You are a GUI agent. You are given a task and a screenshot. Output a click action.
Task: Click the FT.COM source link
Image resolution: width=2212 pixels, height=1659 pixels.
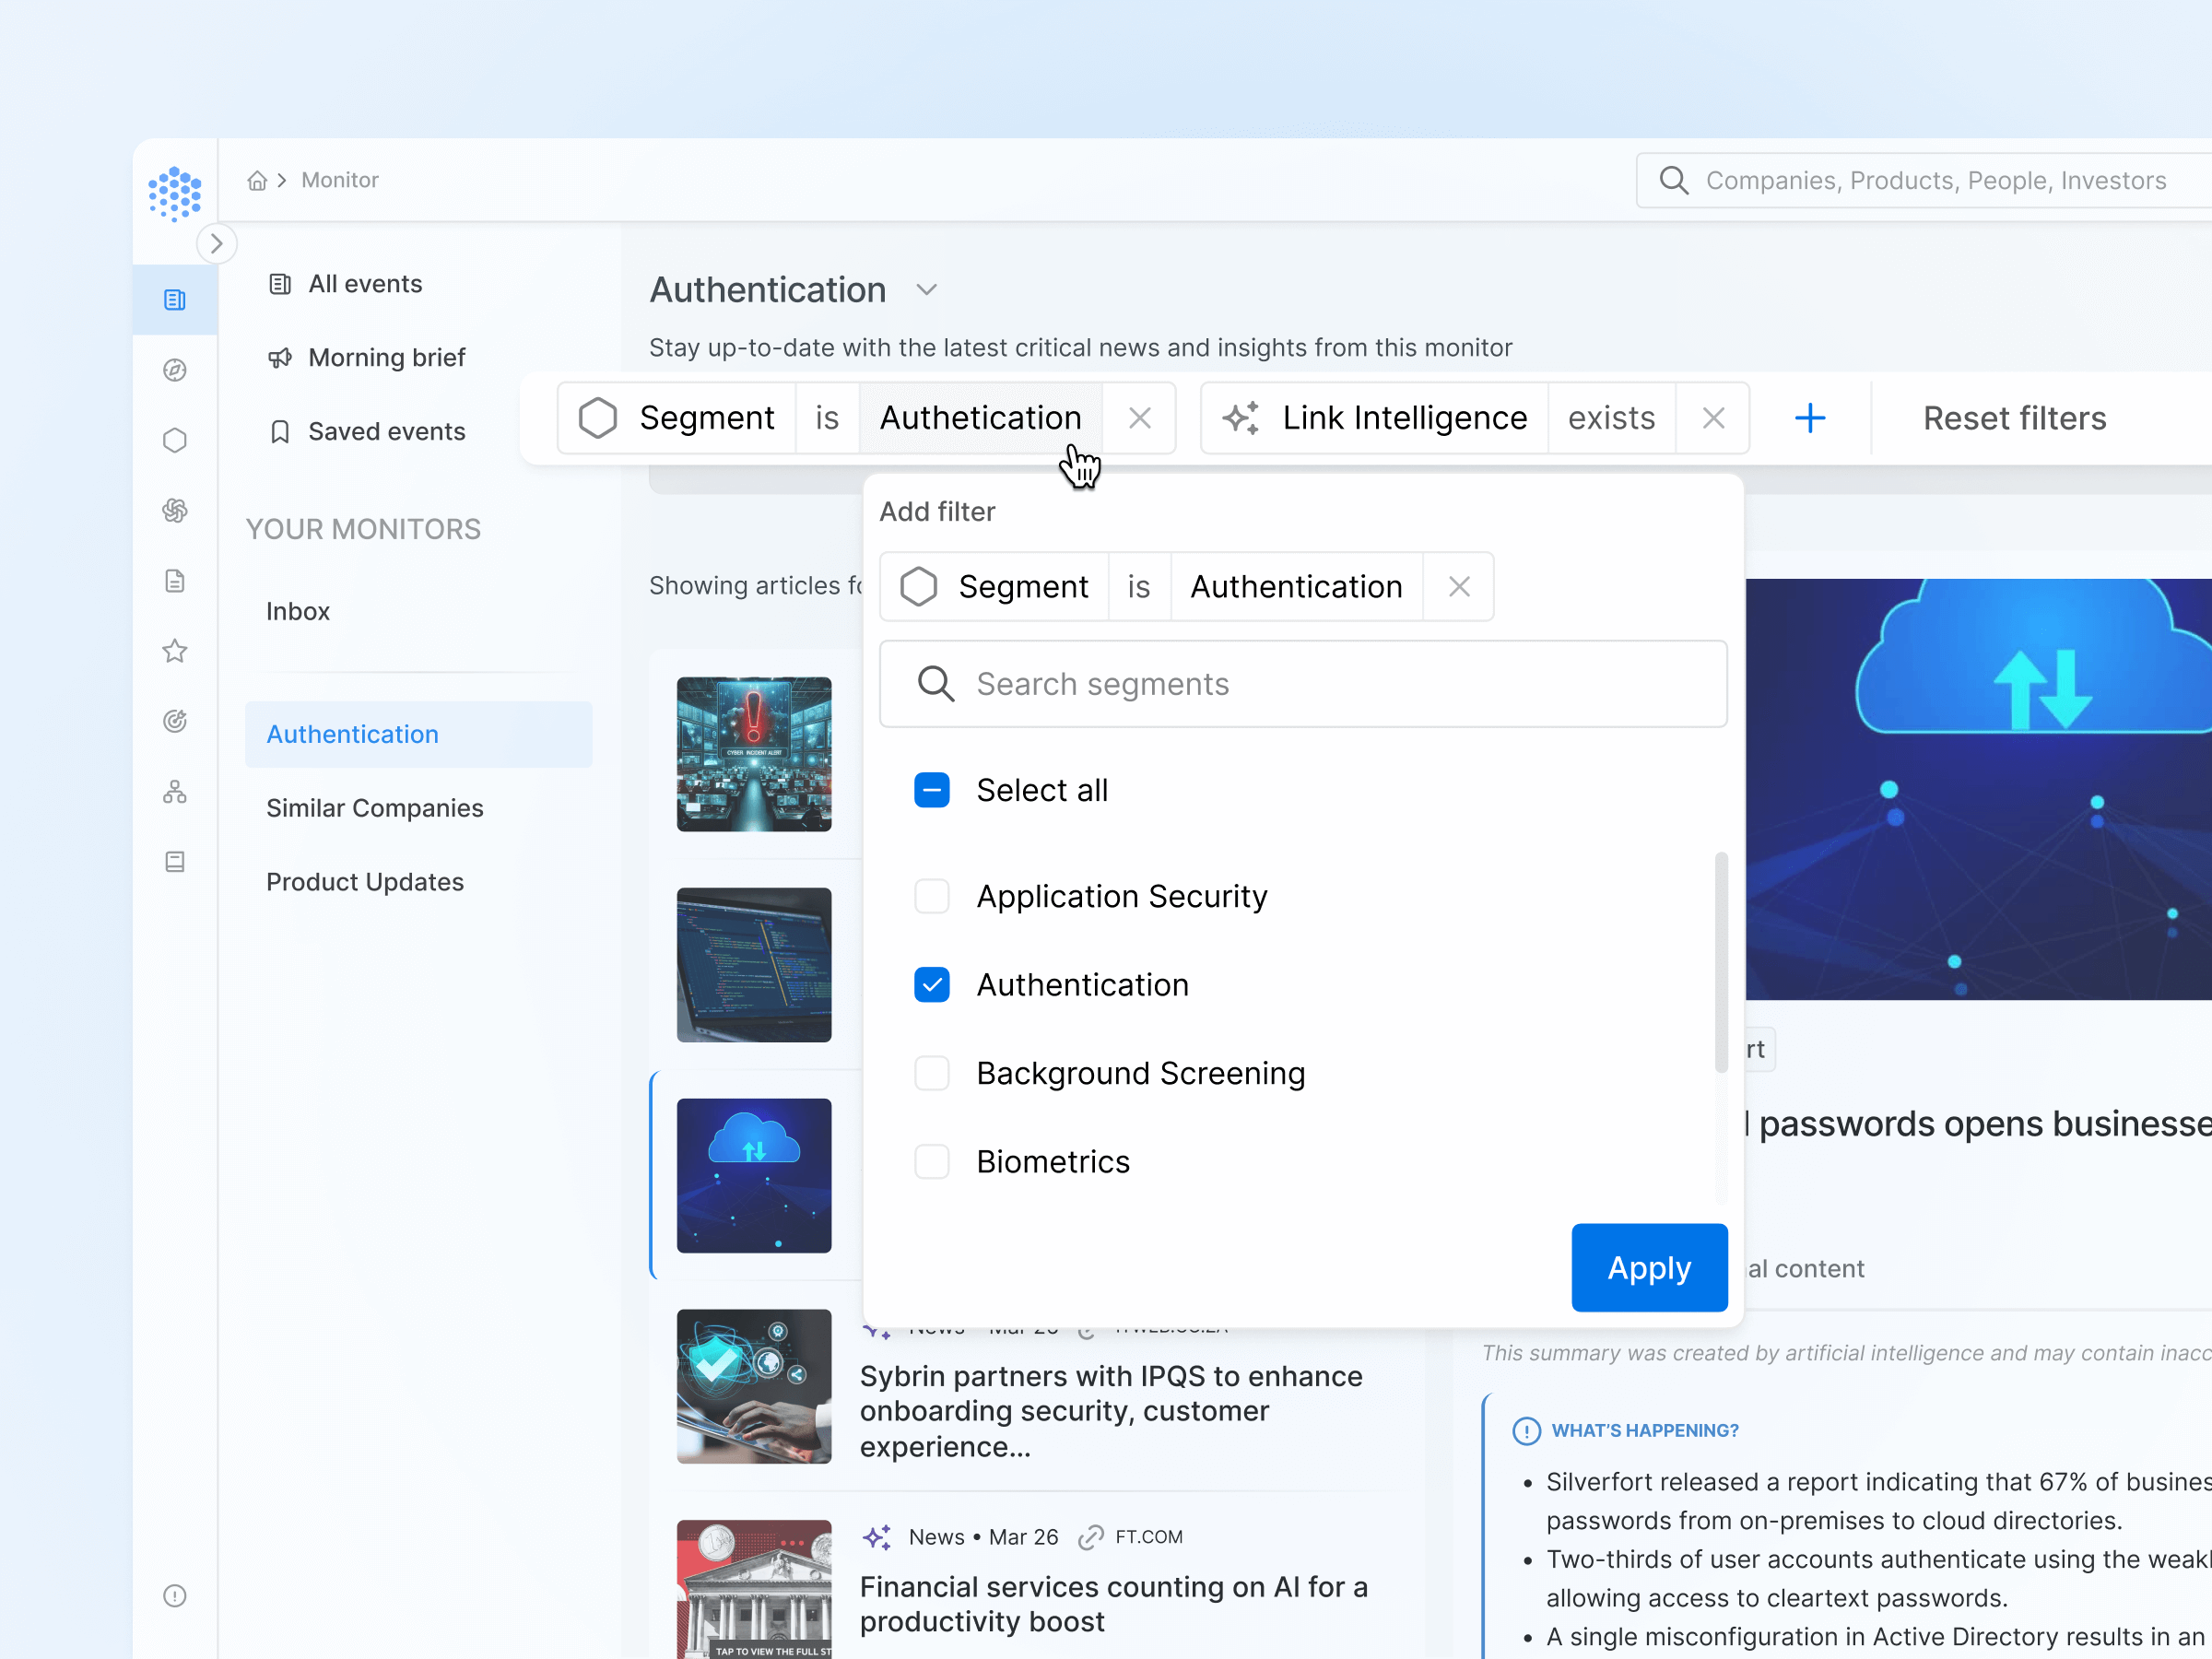coord(1149,1538)
